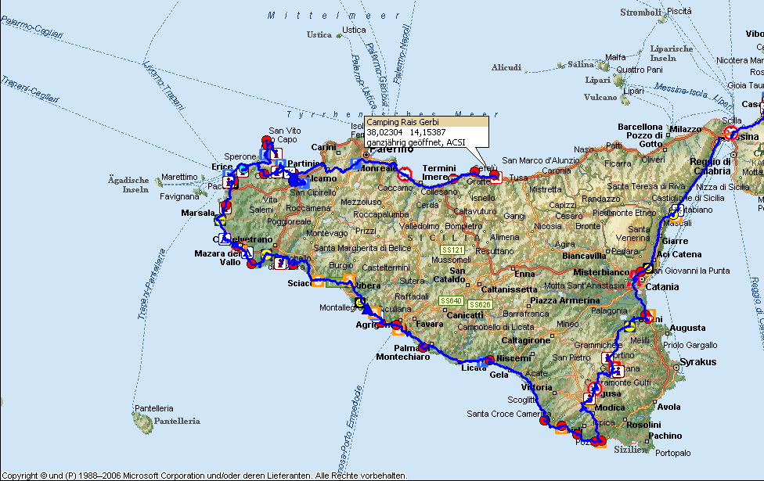The height and width of the screenshot is (481, 764).
Task: Click the red waypoint marker at Niscemi
Action: point(488,361)
